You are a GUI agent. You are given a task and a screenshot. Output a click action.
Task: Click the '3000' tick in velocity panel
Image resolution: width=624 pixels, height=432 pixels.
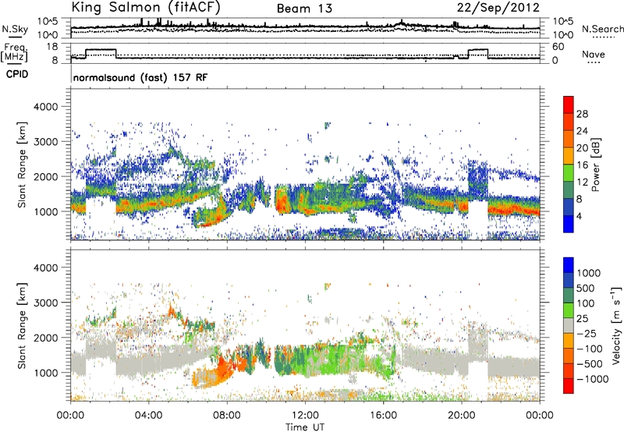click(45, 303)
